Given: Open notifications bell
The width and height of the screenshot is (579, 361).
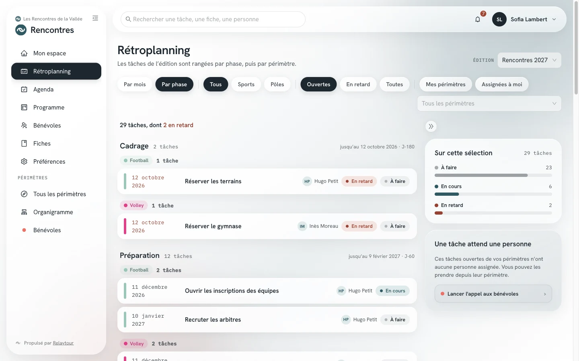Looking at the screenshot, I should (478, 19).
